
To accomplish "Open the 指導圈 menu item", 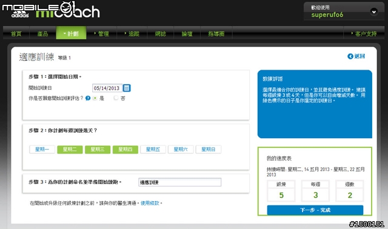I will [216, 34].
